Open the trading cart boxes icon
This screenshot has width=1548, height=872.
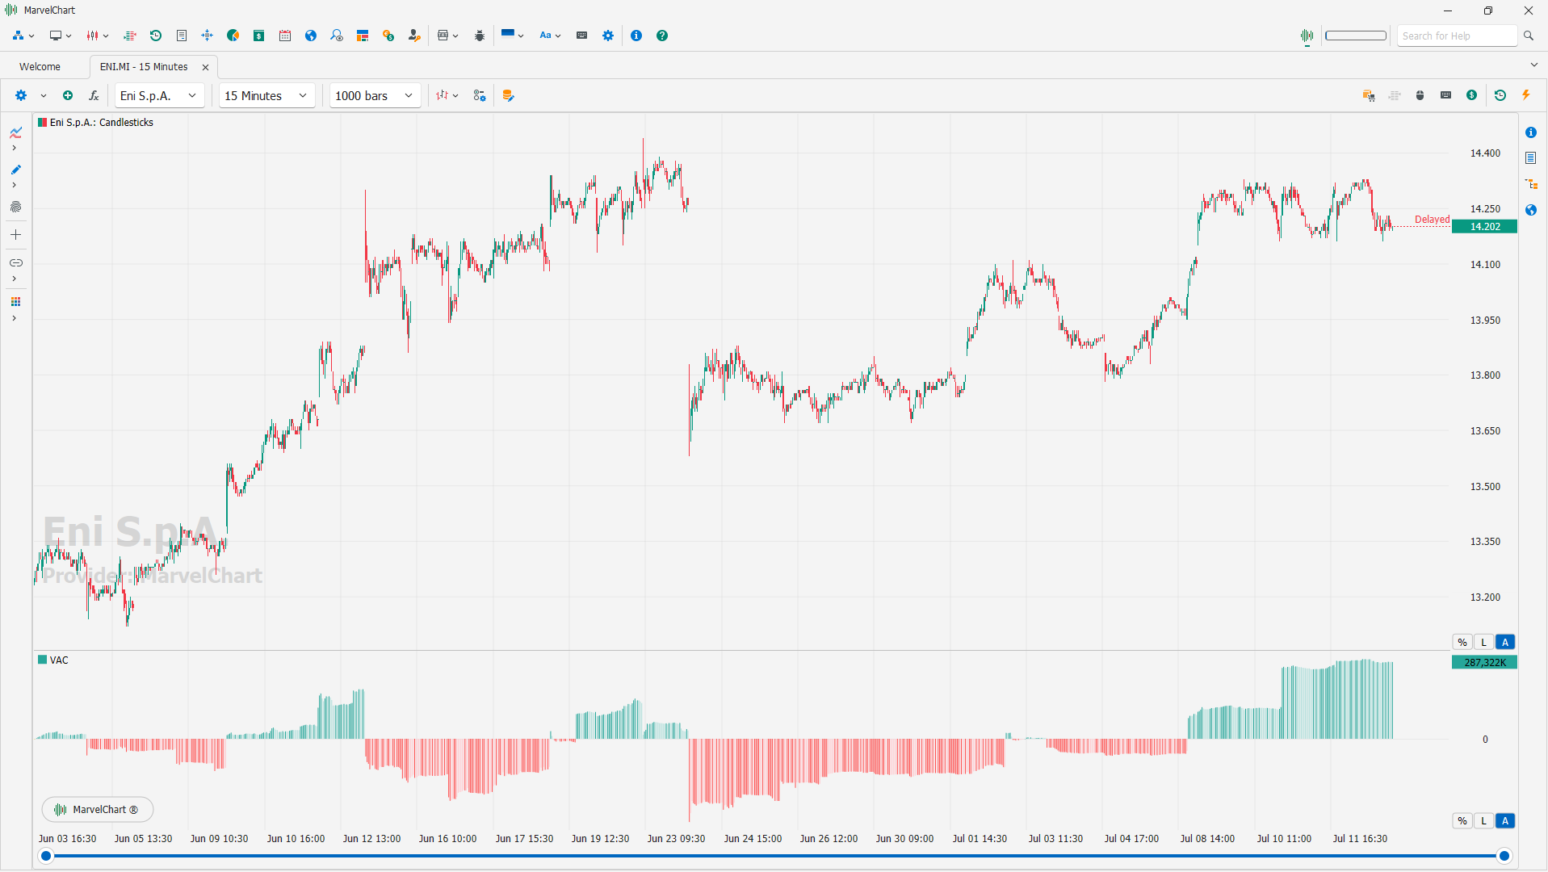(1369, 95)
